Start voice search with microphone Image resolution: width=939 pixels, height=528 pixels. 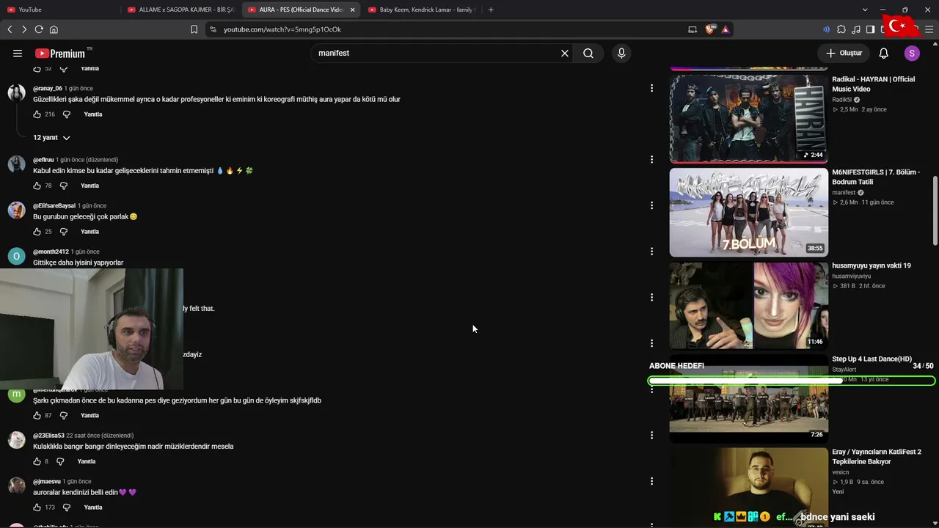point(621,54)
